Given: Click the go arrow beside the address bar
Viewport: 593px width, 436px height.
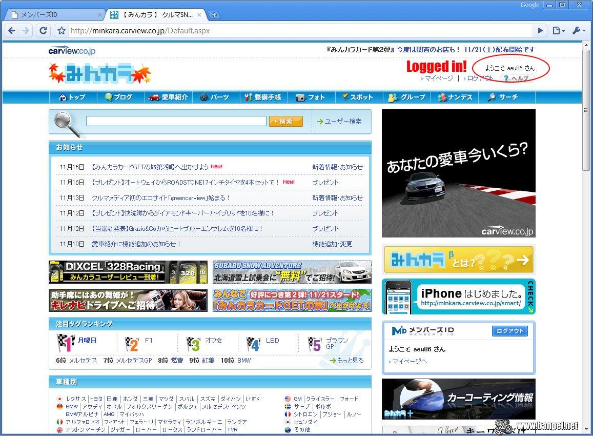Looking at the screenshot, I should coord(540,31).
